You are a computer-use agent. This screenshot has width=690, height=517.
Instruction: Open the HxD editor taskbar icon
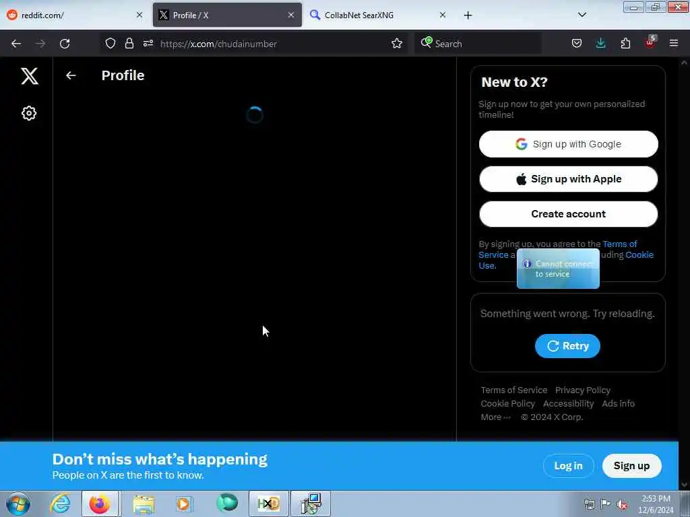click(268, 504)
